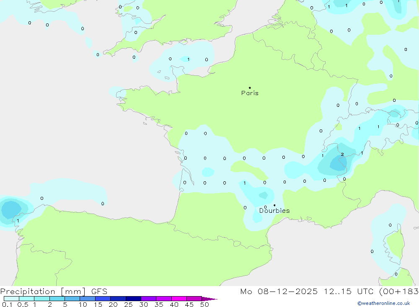
Task: Click the Dourbies location dot marker
Action: tap(274, 205)
